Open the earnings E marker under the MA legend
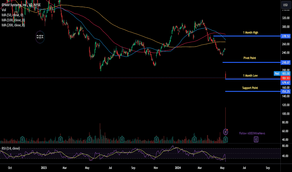 [22, 139]
